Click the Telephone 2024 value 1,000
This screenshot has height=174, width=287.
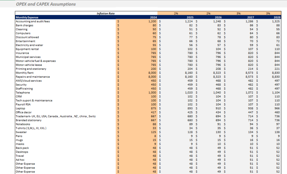[x=152, y=92]
